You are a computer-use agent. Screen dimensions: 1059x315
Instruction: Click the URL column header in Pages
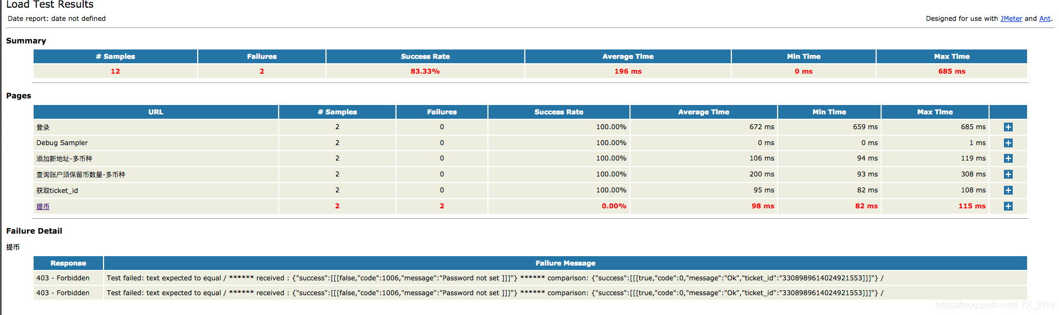[x=156, y=112]
